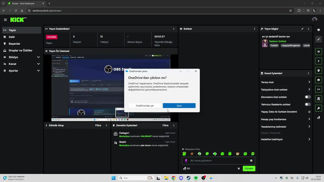Go to Başarılar in the sidebar
The width and height of the screenshot is (324, 182).
click(x=22, y=44)
